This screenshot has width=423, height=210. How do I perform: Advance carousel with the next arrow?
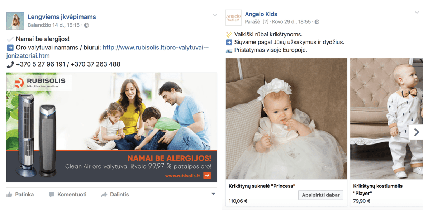pos(416,132)
